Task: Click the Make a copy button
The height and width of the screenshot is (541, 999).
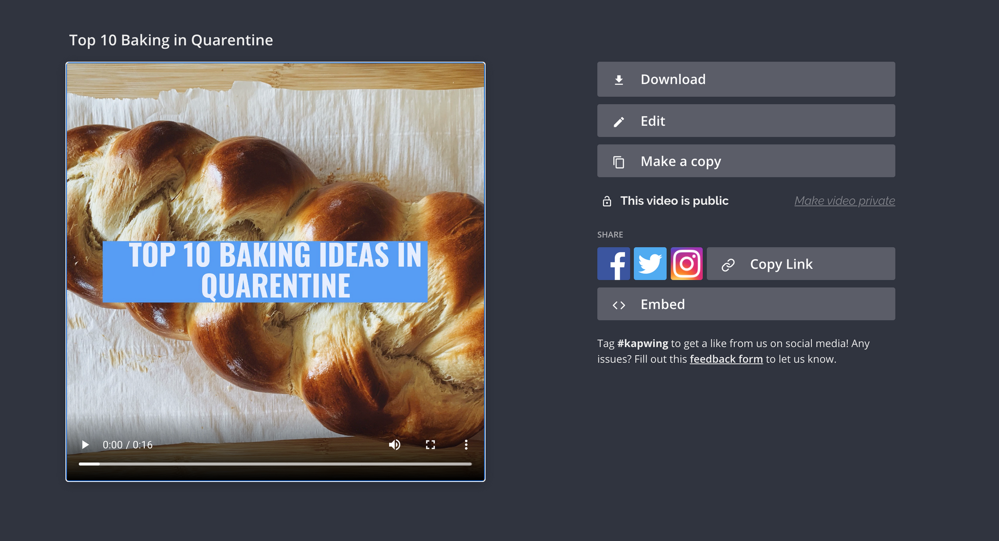Action: [746, 161]
